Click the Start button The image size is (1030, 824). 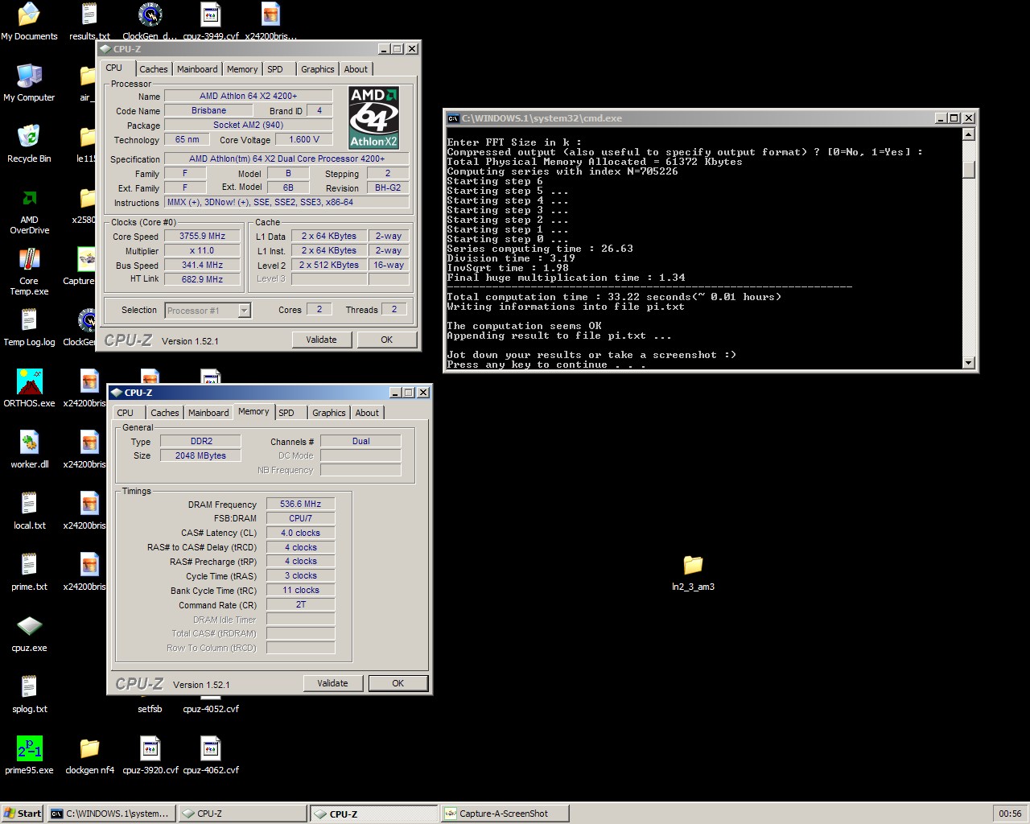coord(23,814)
